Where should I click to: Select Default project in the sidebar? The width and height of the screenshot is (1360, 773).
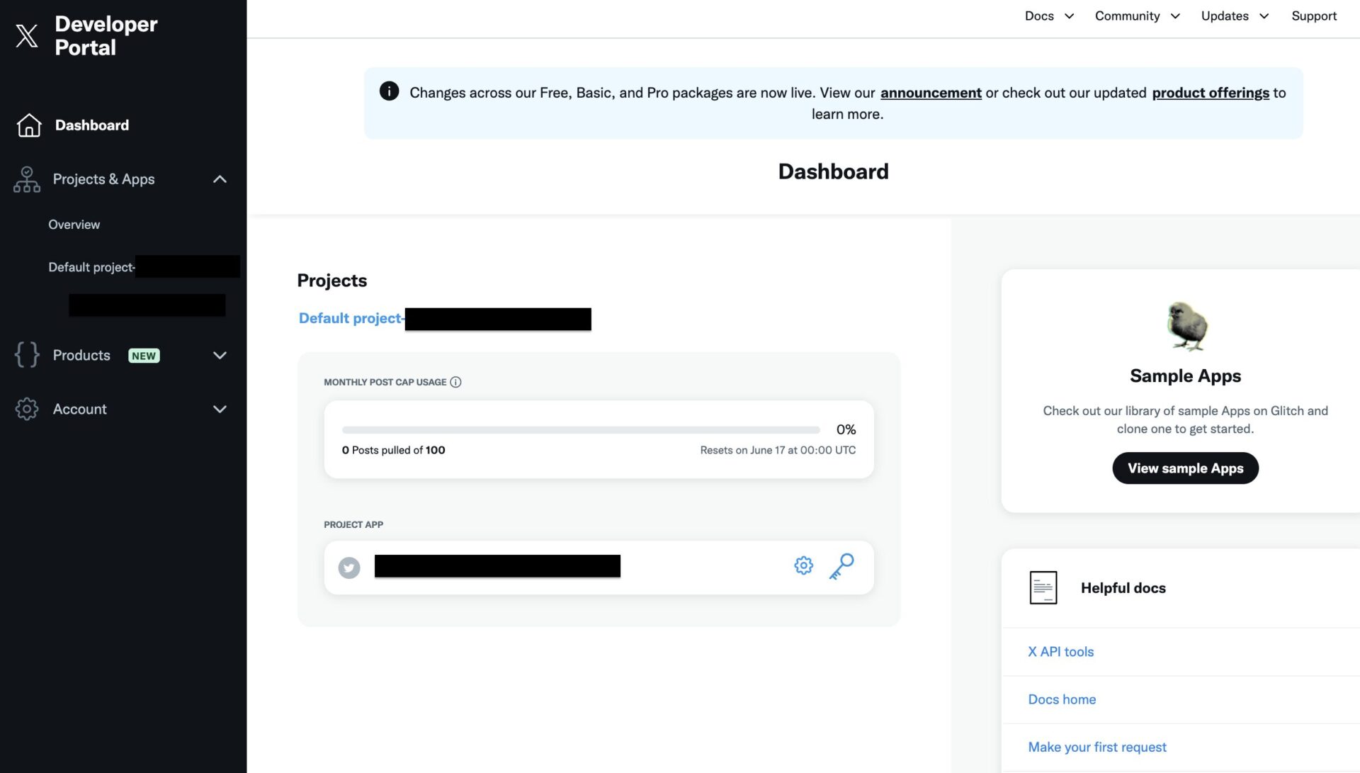144,267
